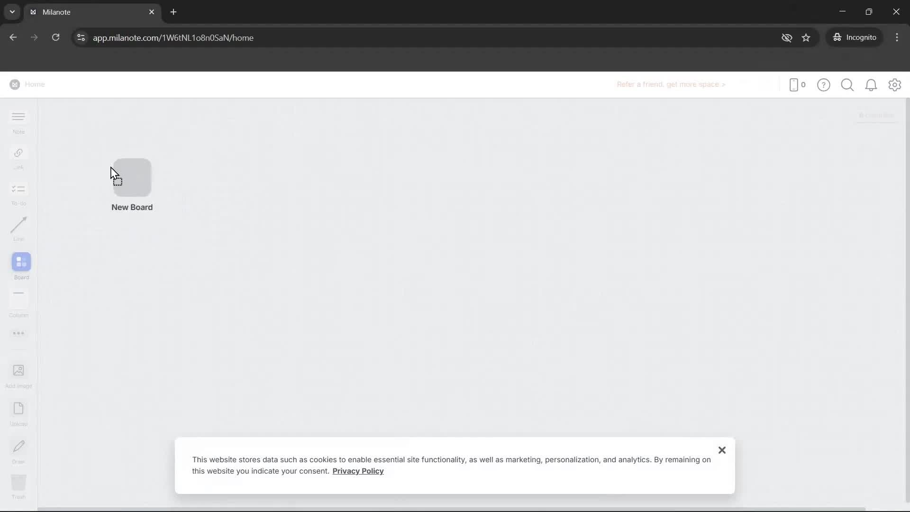Open notifications bell
910x512 pixels.
click(871, 85)
